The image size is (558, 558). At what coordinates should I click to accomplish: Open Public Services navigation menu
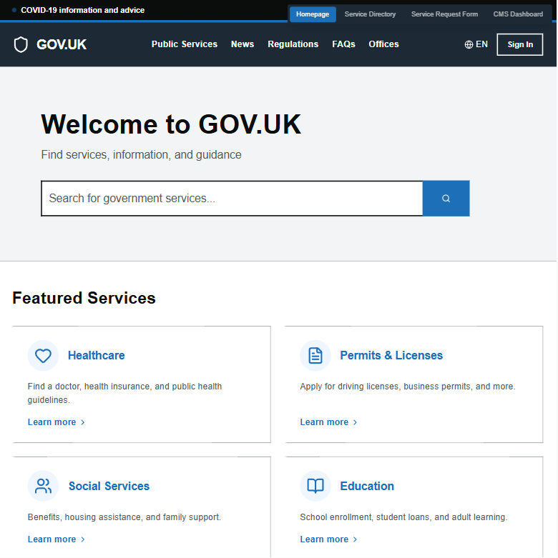point(184,44)
